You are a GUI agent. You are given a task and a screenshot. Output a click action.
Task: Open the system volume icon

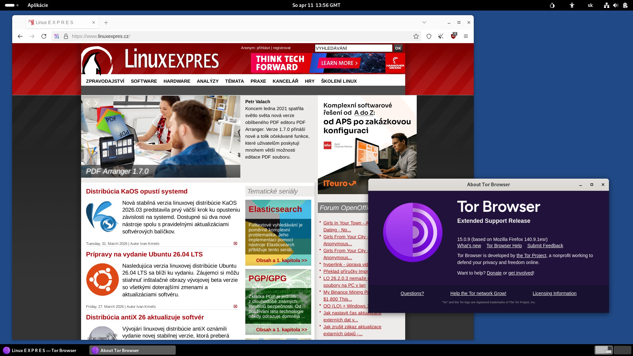(616, 5)
